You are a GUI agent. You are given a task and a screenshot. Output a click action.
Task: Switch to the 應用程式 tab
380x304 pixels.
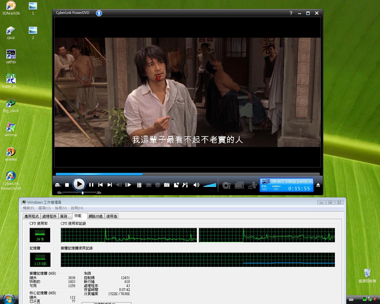point(31,216)
